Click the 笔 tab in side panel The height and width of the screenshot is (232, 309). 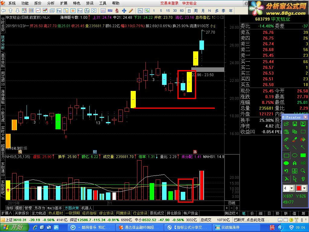coord(244,213)
